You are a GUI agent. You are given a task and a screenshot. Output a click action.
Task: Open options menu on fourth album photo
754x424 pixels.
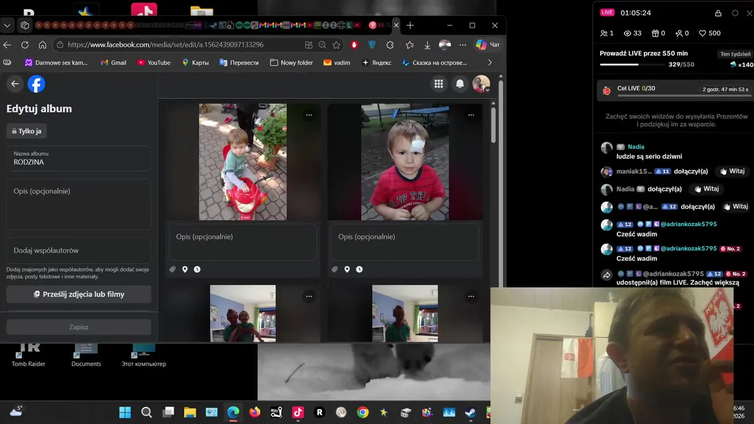click(471, 297)
